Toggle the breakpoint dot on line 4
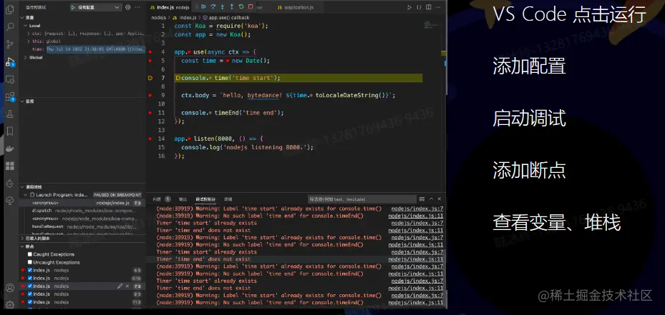The image size is (665, 315). point(150,51)
